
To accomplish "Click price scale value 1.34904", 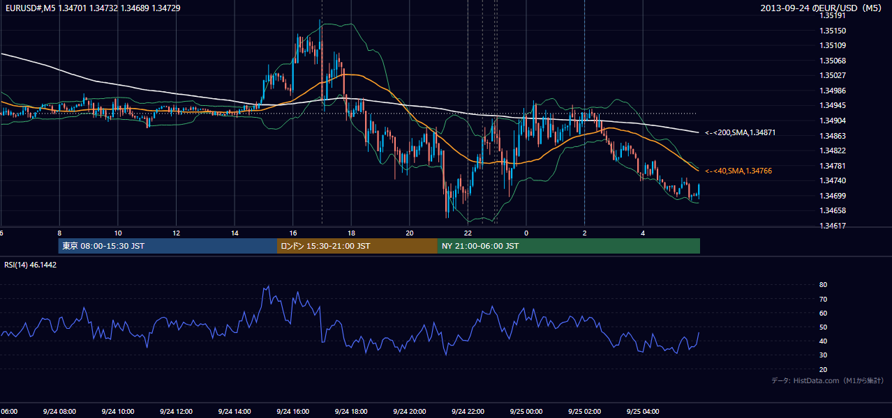I will tap(833, 121).
